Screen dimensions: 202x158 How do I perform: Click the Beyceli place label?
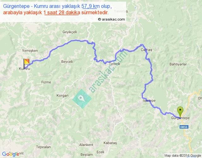coord(67,62)
